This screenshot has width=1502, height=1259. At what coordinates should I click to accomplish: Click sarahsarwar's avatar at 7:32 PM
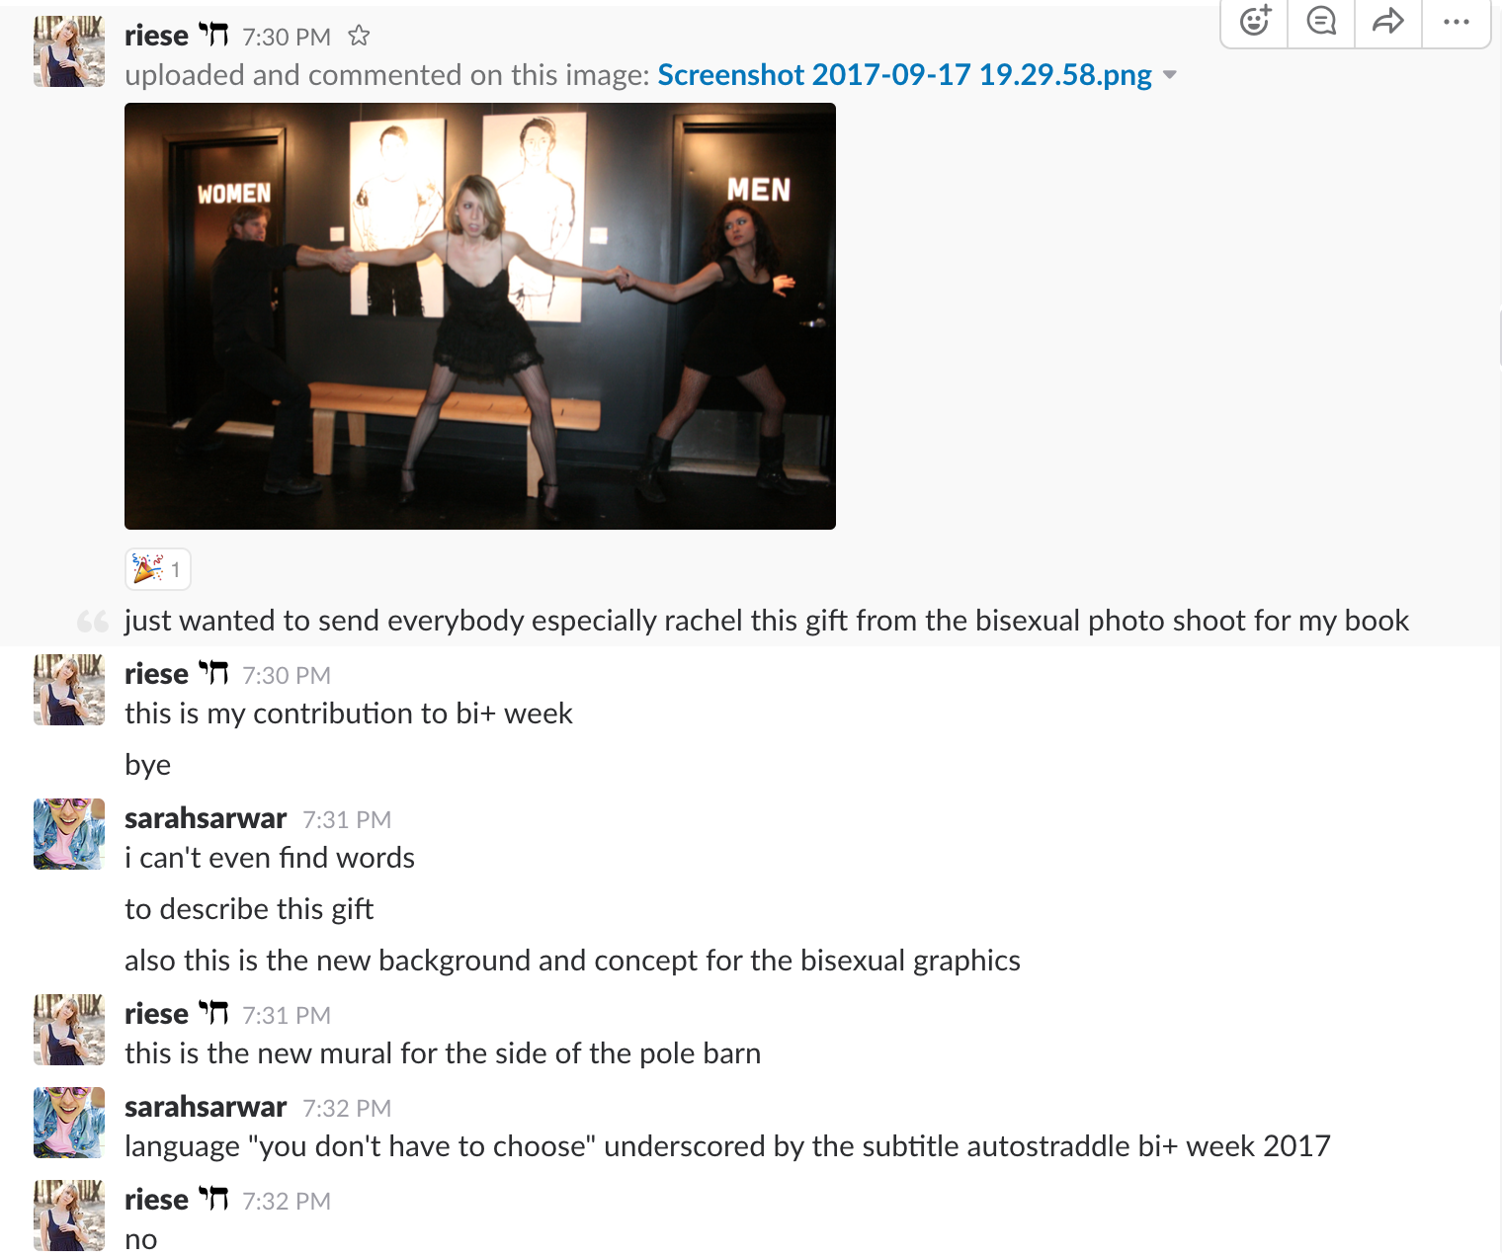pyautogui.click(x=69, y=1123)
